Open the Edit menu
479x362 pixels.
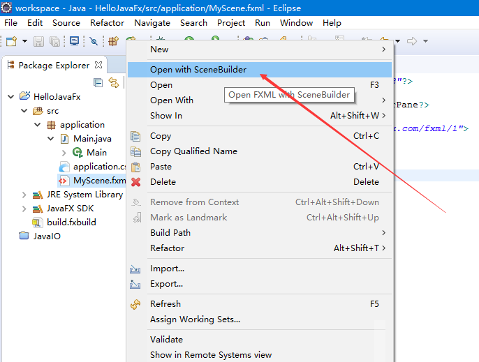pos(35,23)
